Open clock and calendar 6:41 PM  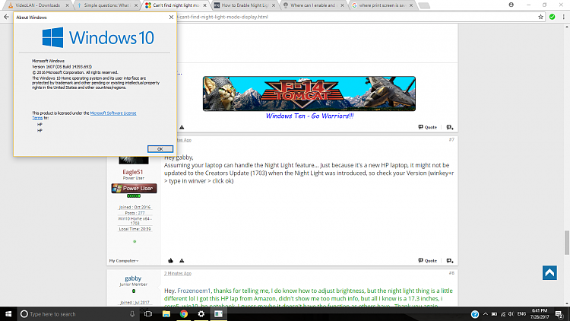(x=540, y=313)
